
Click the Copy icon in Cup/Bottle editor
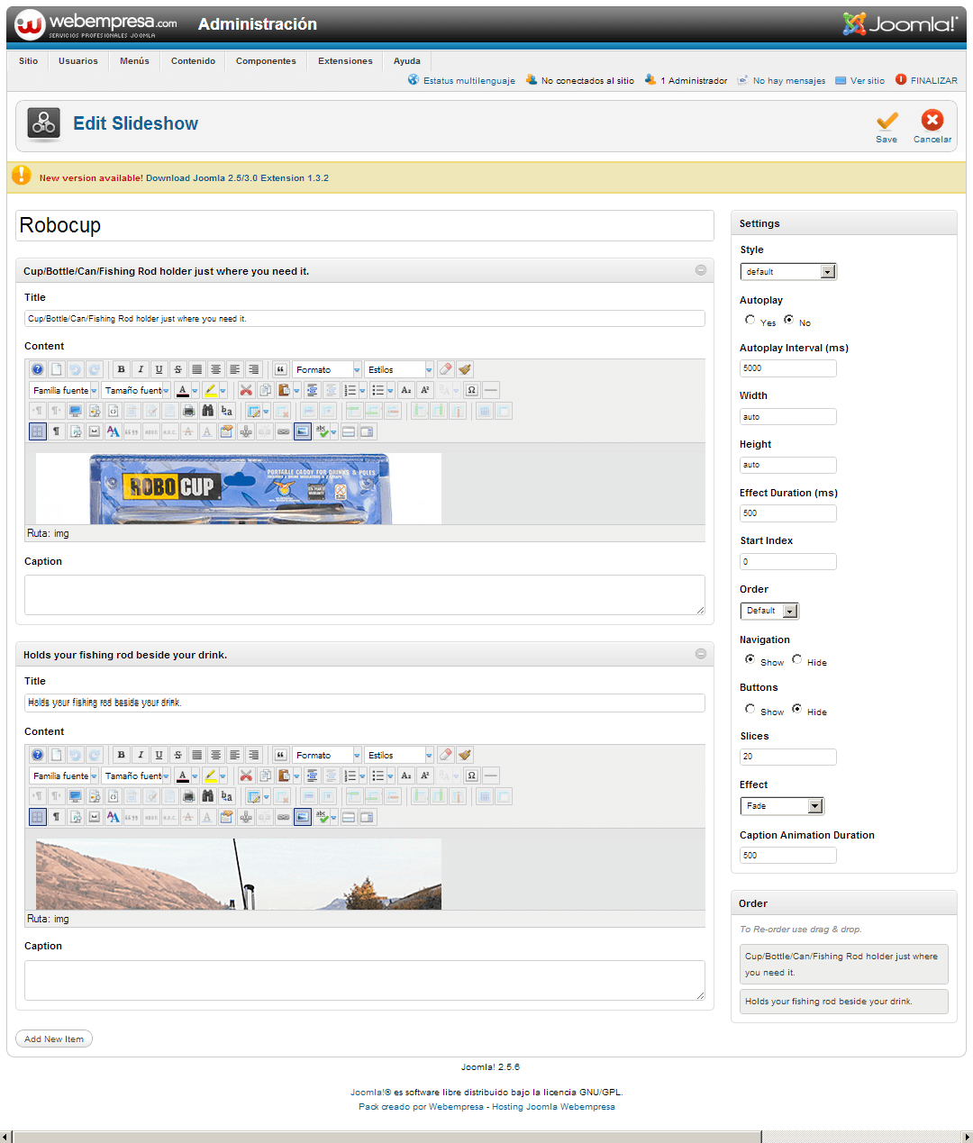[265, 390]
